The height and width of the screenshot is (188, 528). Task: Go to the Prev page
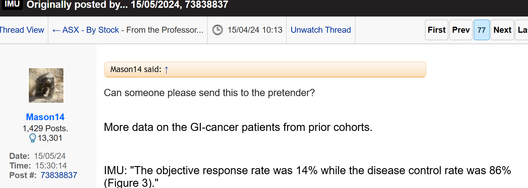[x=461, y=30]
